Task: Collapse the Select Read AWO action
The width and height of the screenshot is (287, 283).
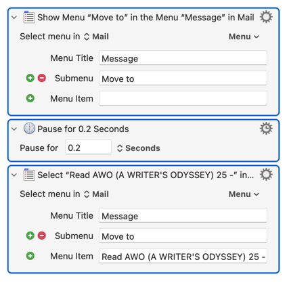Action: pos(14,175)
